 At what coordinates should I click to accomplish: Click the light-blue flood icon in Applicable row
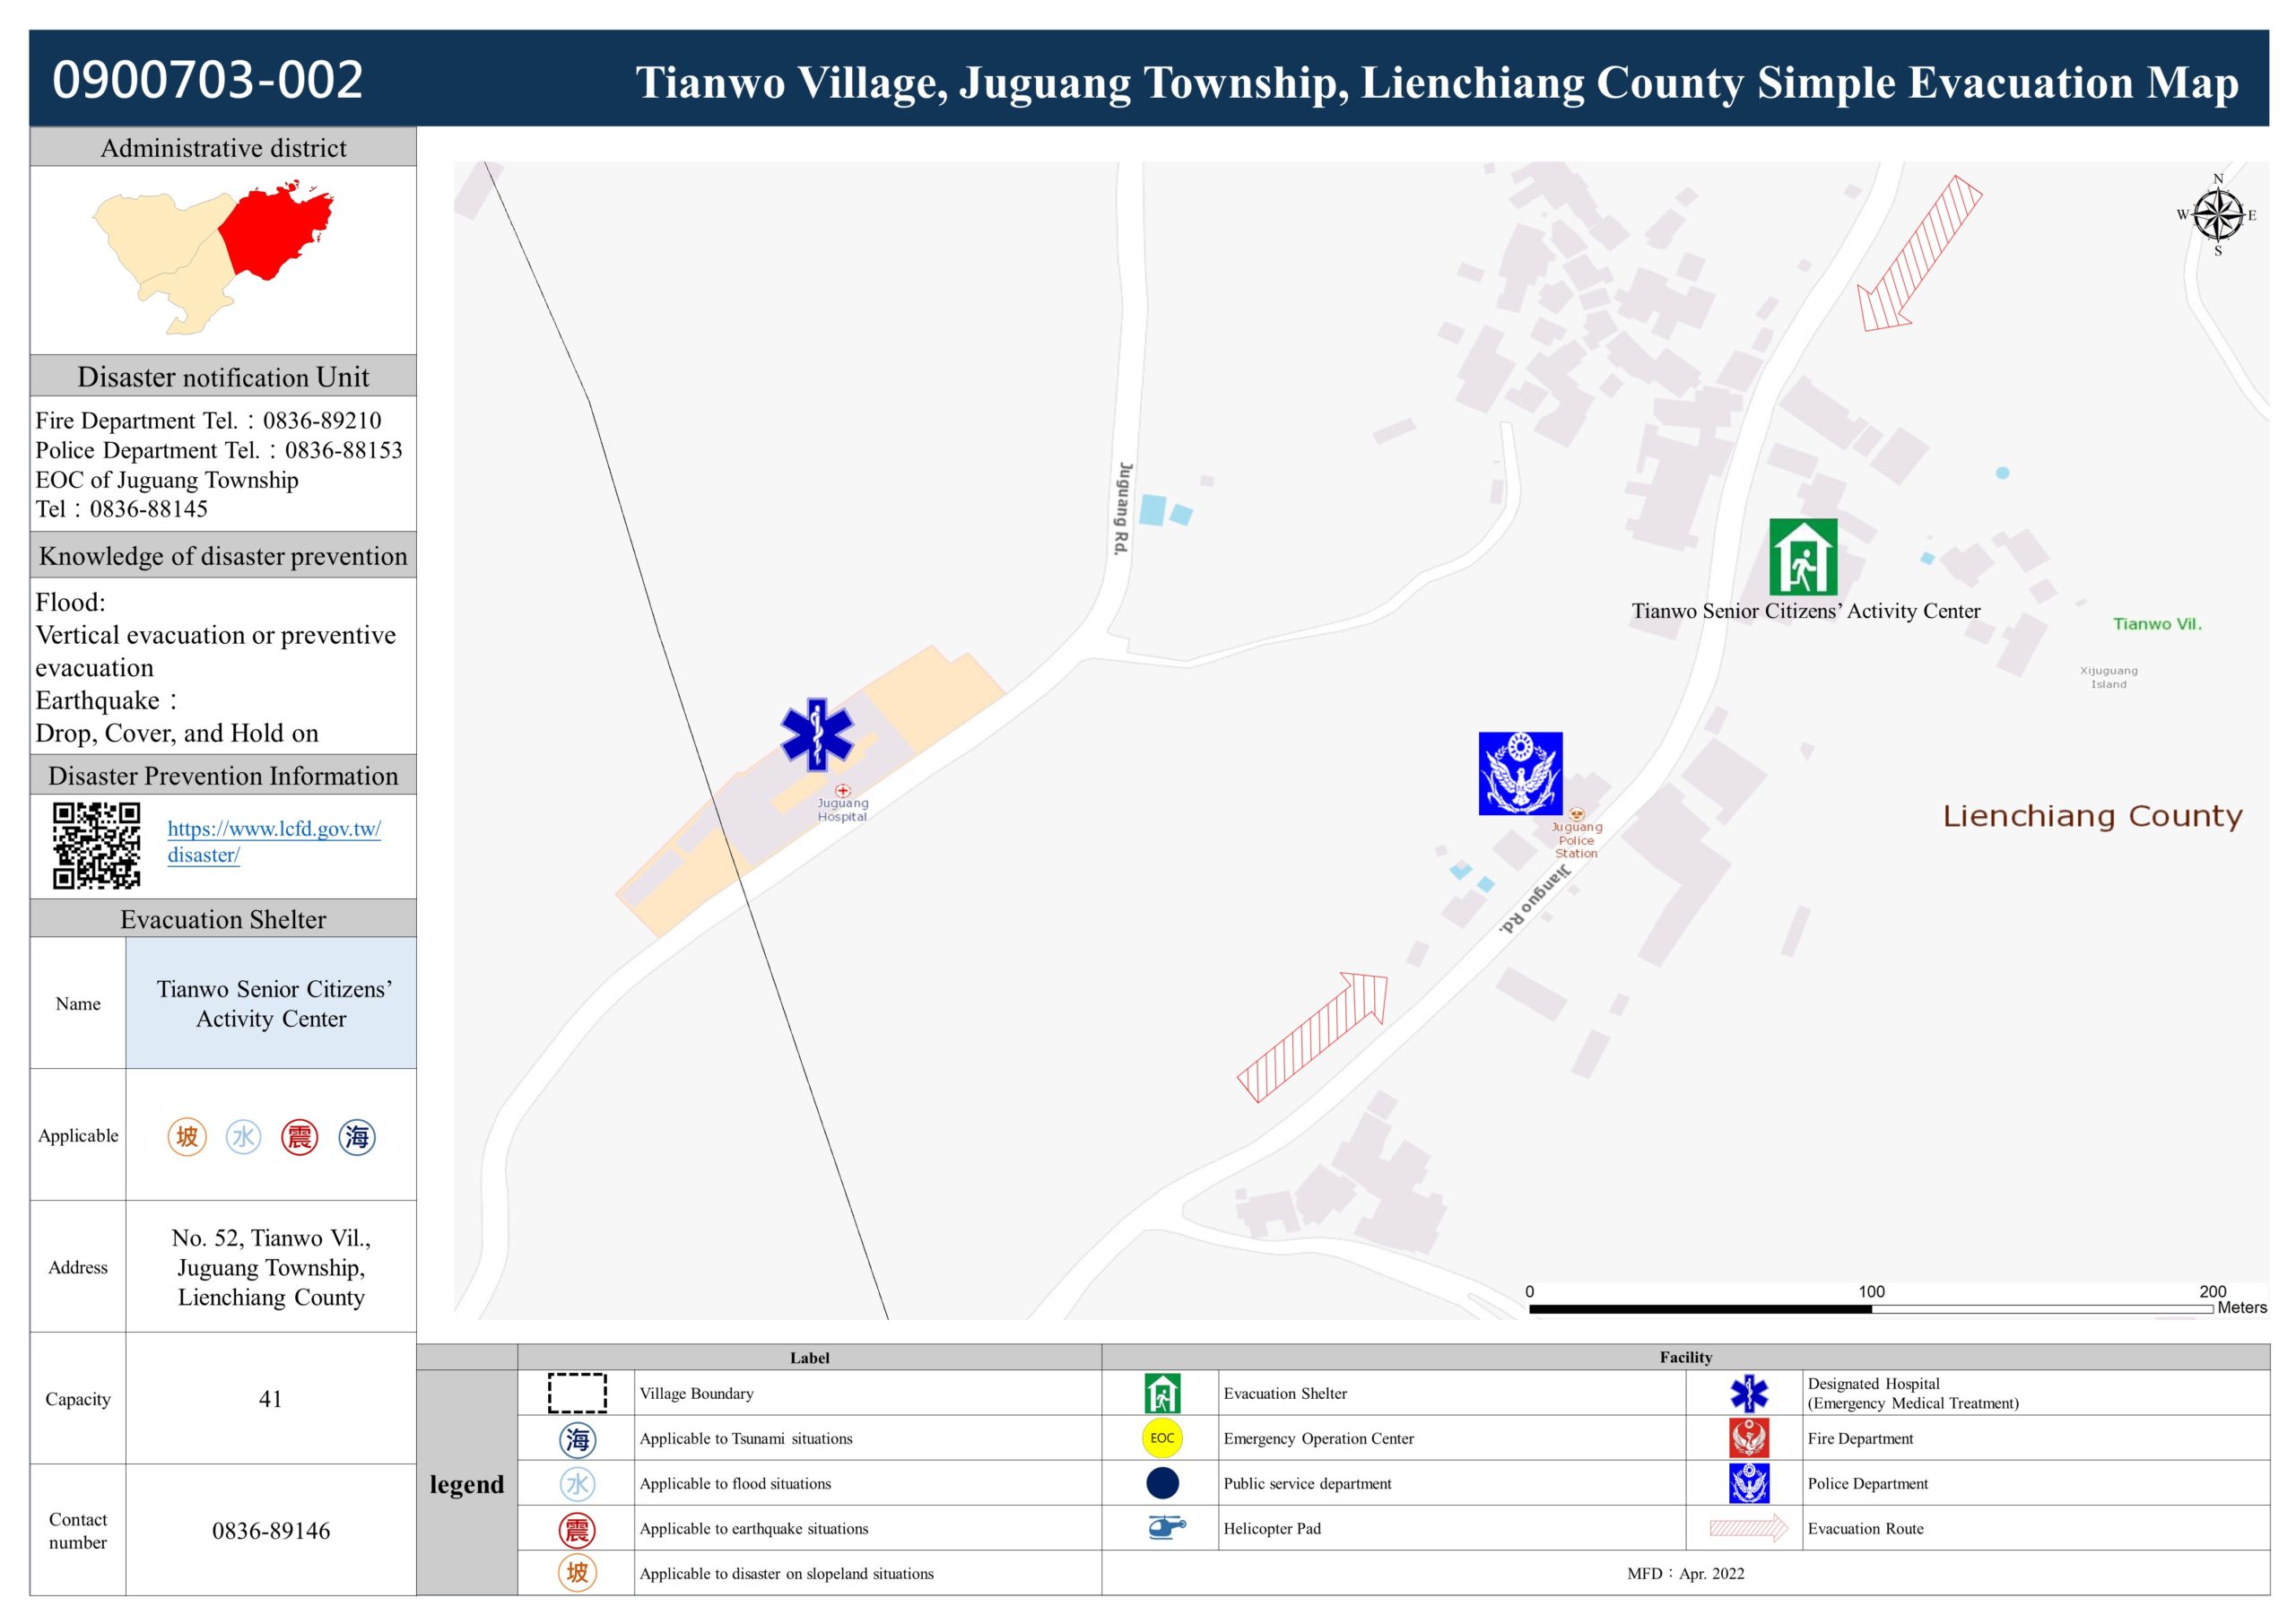click(243, 1136)
